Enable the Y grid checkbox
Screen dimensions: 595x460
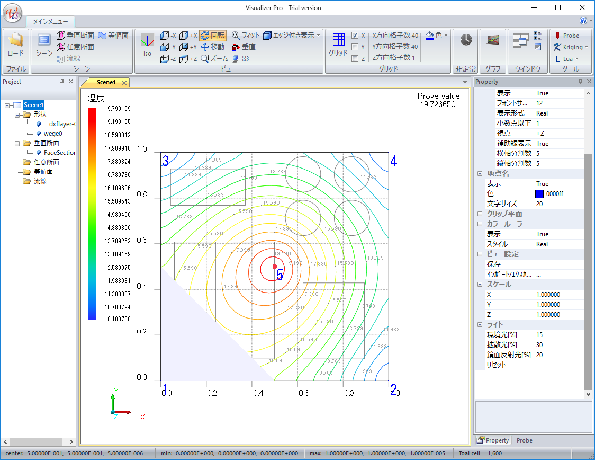355,47
